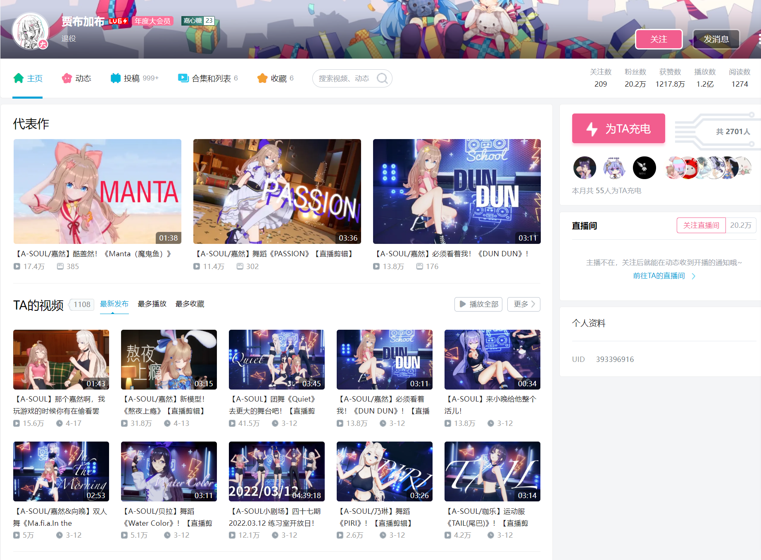This screenshot has width=761, height=560.
Task: Click the home icon for 主页
Action: point(19,78)
